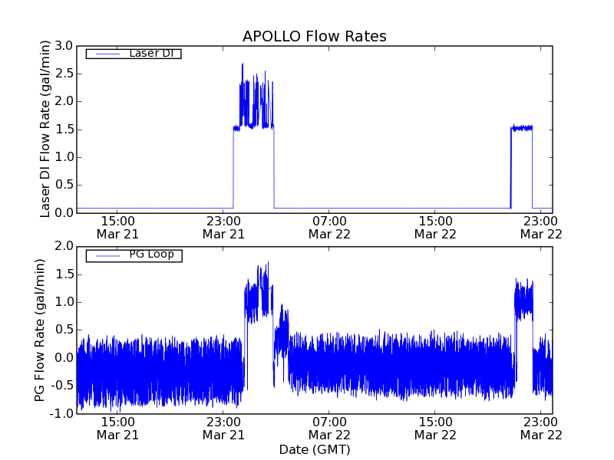
Task: Click 15:00 Mar 21 tick under top plot
Action: coord(117,228)
